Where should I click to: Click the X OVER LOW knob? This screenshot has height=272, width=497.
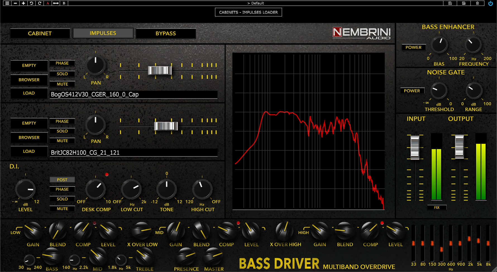coord(142,231)
